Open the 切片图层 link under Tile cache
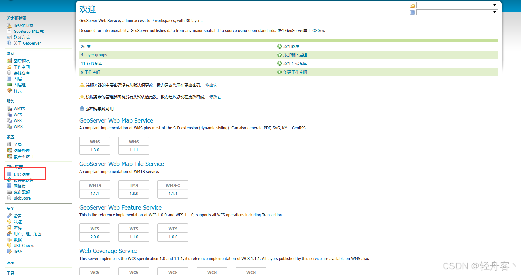The image size is (521, 275). click(x=22, y=175)
